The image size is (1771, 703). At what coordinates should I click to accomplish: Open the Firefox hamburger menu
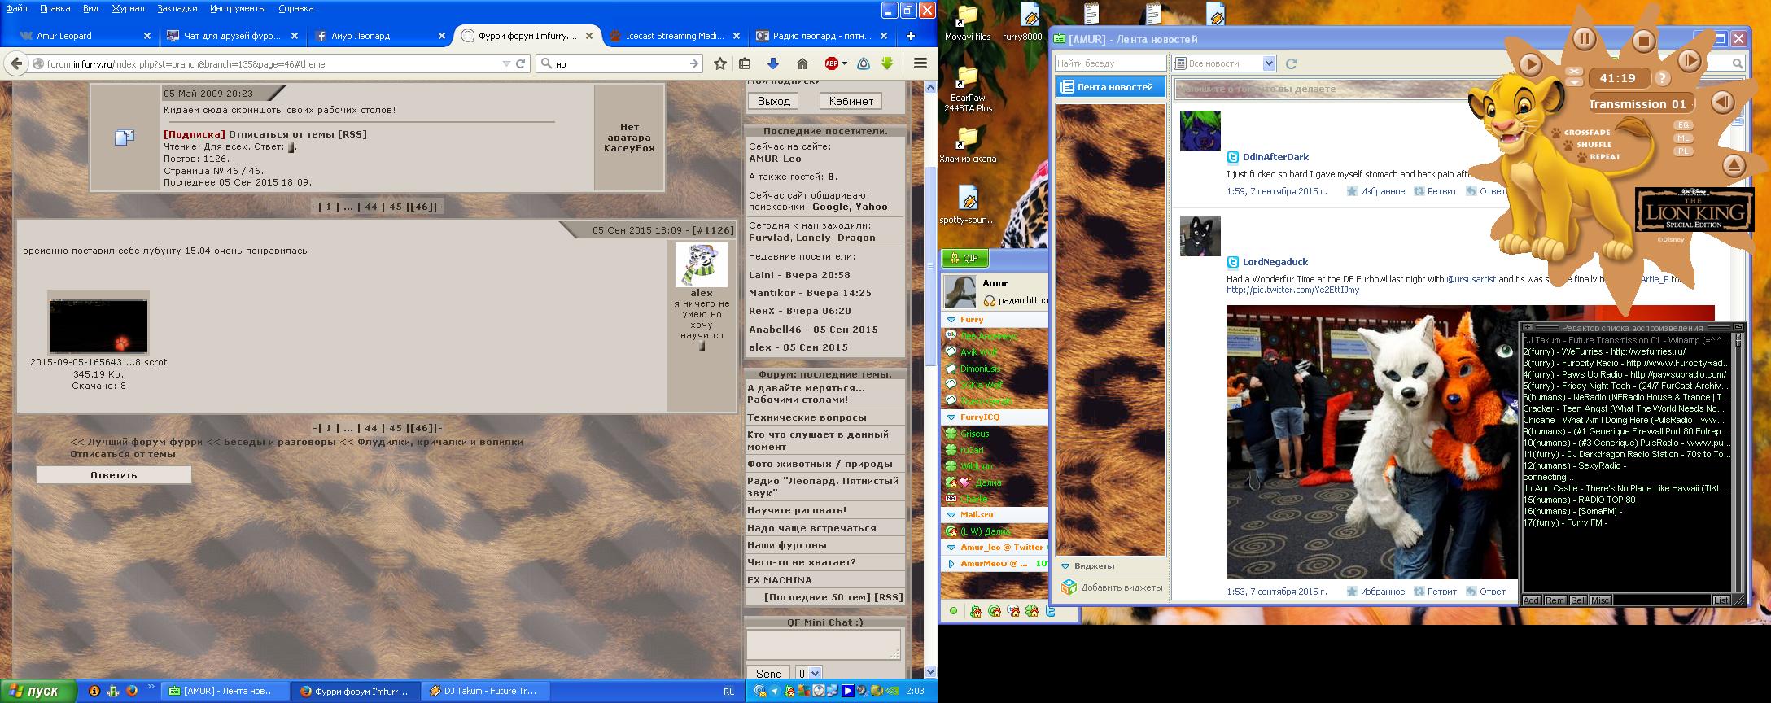pyautogui.click(x=920, y=63)
